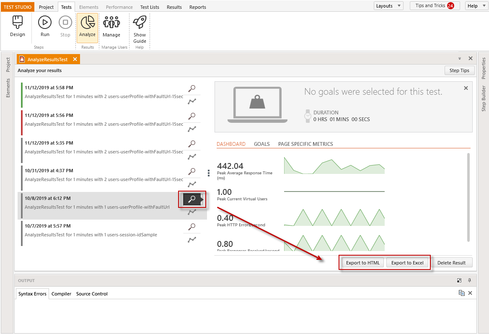Open the compare chart for the 10/8/2019 6:12 PM result
Viewport: 489px width, 334px height.
pos(192,212)
